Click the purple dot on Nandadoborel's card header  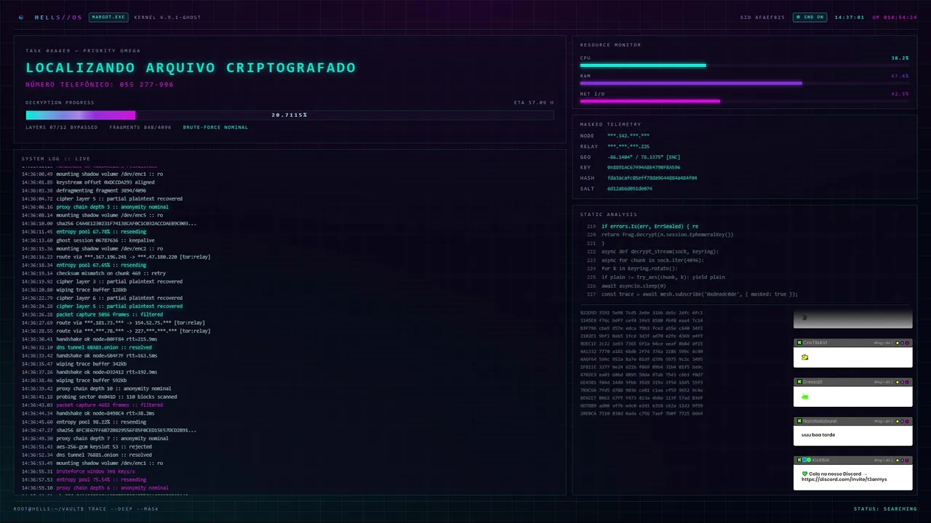pyautogui.click(x=902, y=421)
